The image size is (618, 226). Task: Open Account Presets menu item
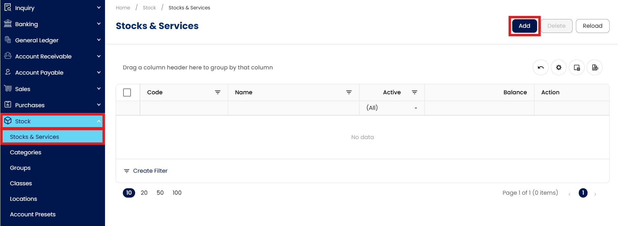pyautogui.click(x=33, y=214)
